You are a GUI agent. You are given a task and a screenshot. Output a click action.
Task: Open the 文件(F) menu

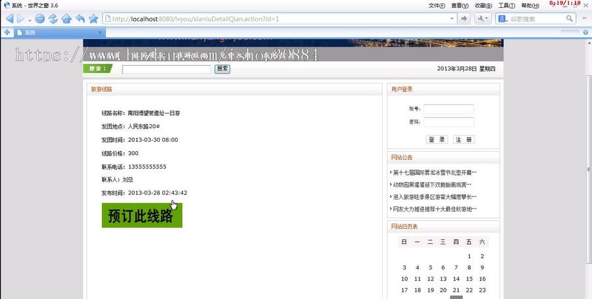coord(437,6)
